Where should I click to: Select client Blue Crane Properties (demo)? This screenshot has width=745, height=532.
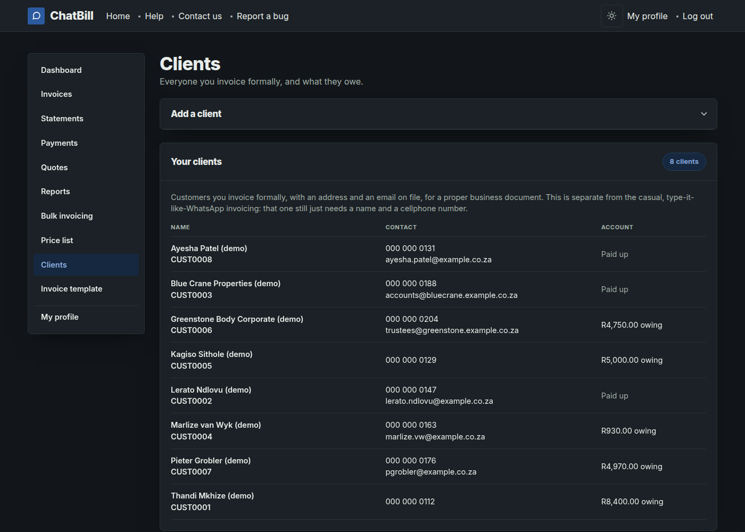(226, 284)
